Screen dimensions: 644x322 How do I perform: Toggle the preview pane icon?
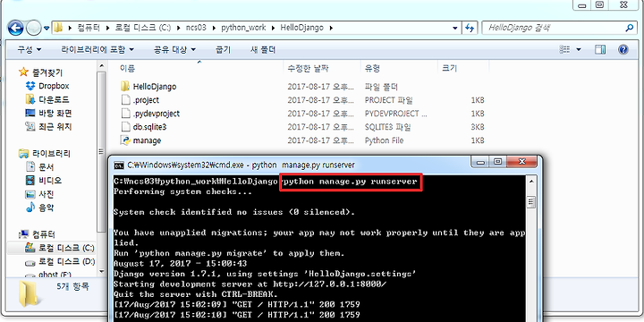coord(600,50)
